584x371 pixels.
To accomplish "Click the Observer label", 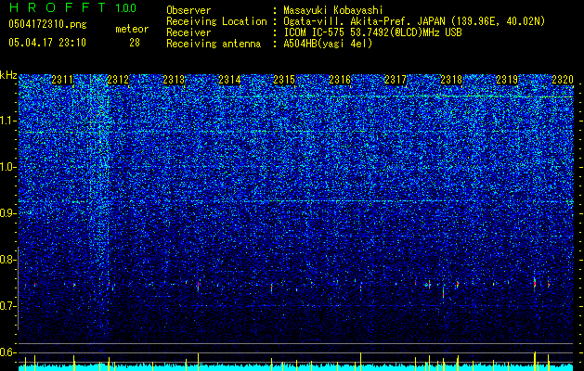I will pyautogui.click(x=188, y=10).
